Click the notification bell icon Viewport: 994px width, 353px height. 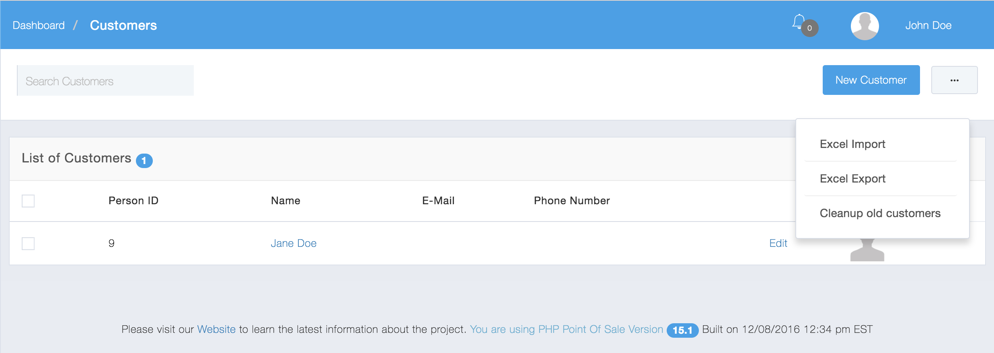click(x=798, y=22)
